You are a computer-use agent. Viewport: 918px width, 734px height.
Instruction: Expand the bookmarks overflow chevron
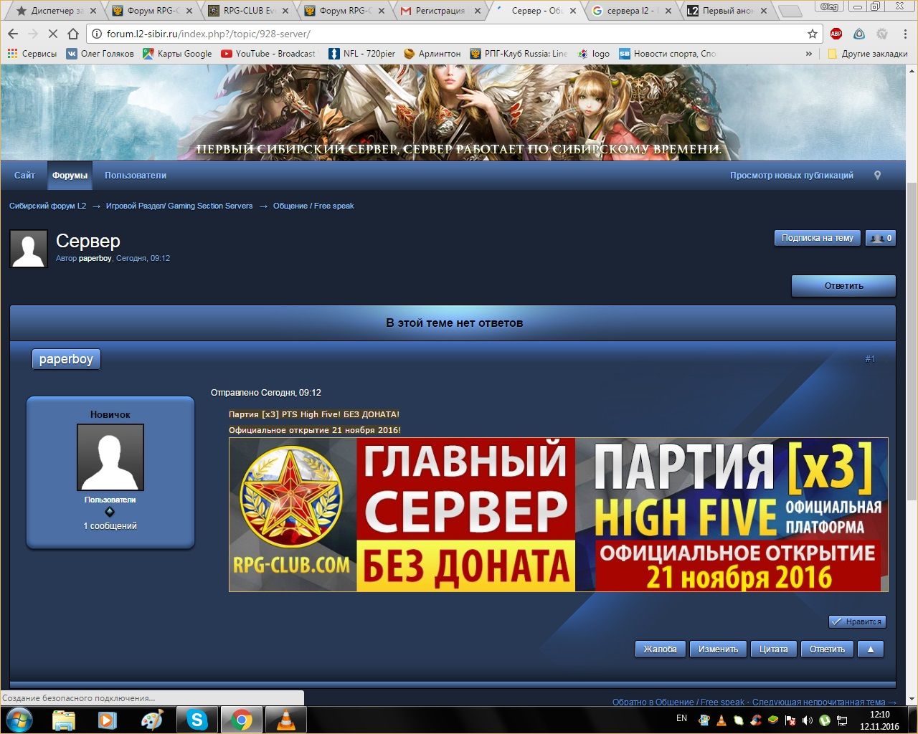click(809, 54)
